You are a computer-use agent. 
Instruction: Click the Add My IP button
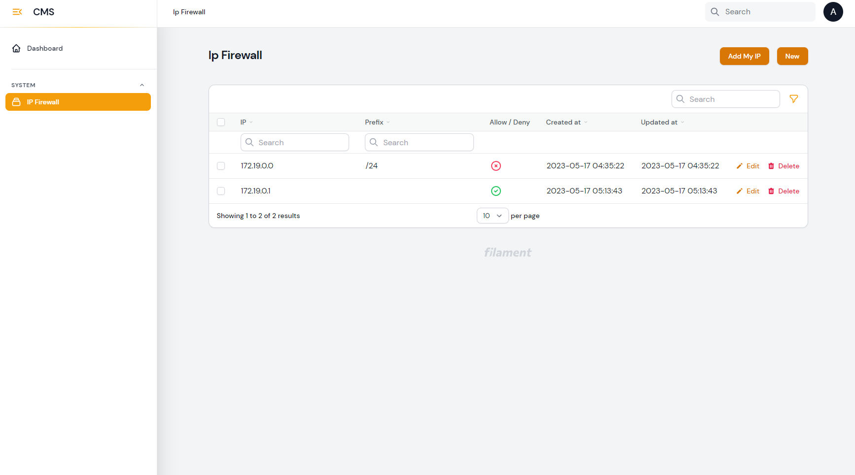click(x=744, y=56)
